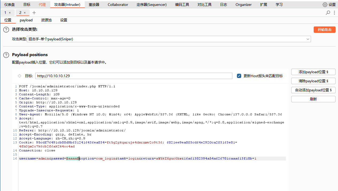
Task: Click 添加payload位置 § button
Action: [x=313, y=72]
